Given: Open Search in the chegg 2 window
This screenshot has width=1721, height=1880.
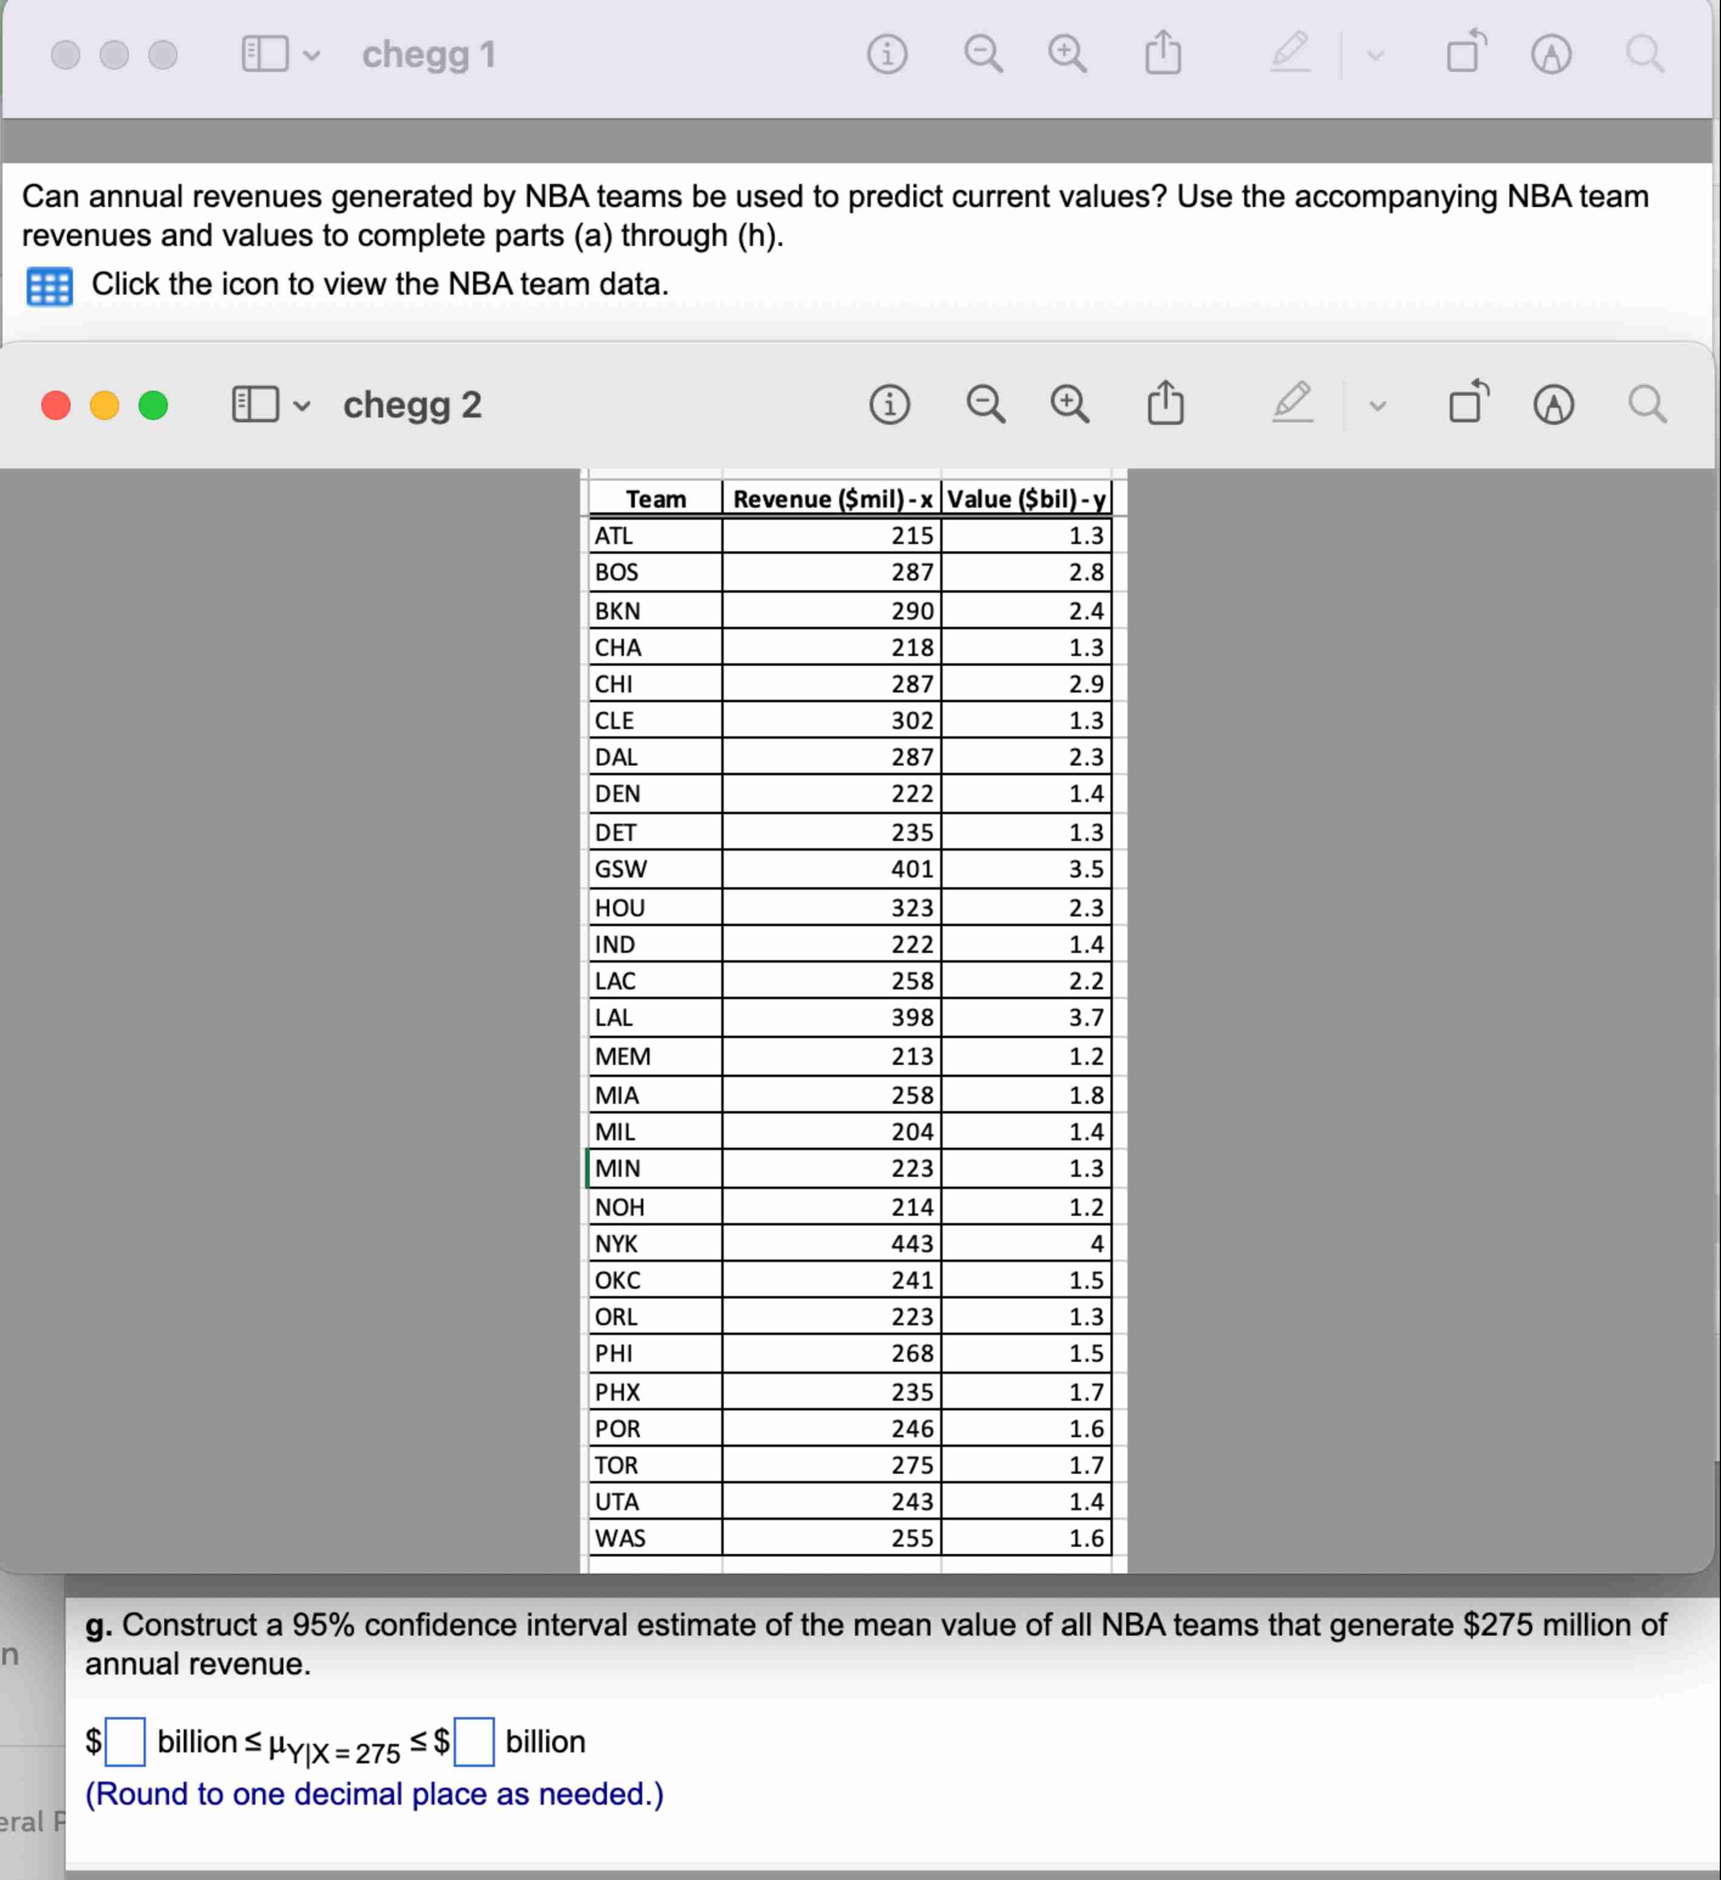Looking at the screenshot, I should [x=1647, y=405].
